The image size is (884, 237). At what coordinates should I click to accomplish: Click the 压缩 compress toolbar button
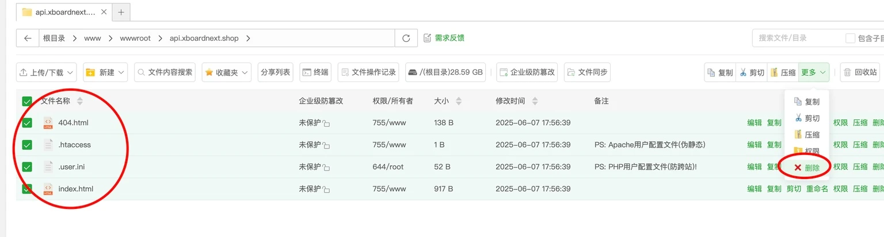[783, 72]
